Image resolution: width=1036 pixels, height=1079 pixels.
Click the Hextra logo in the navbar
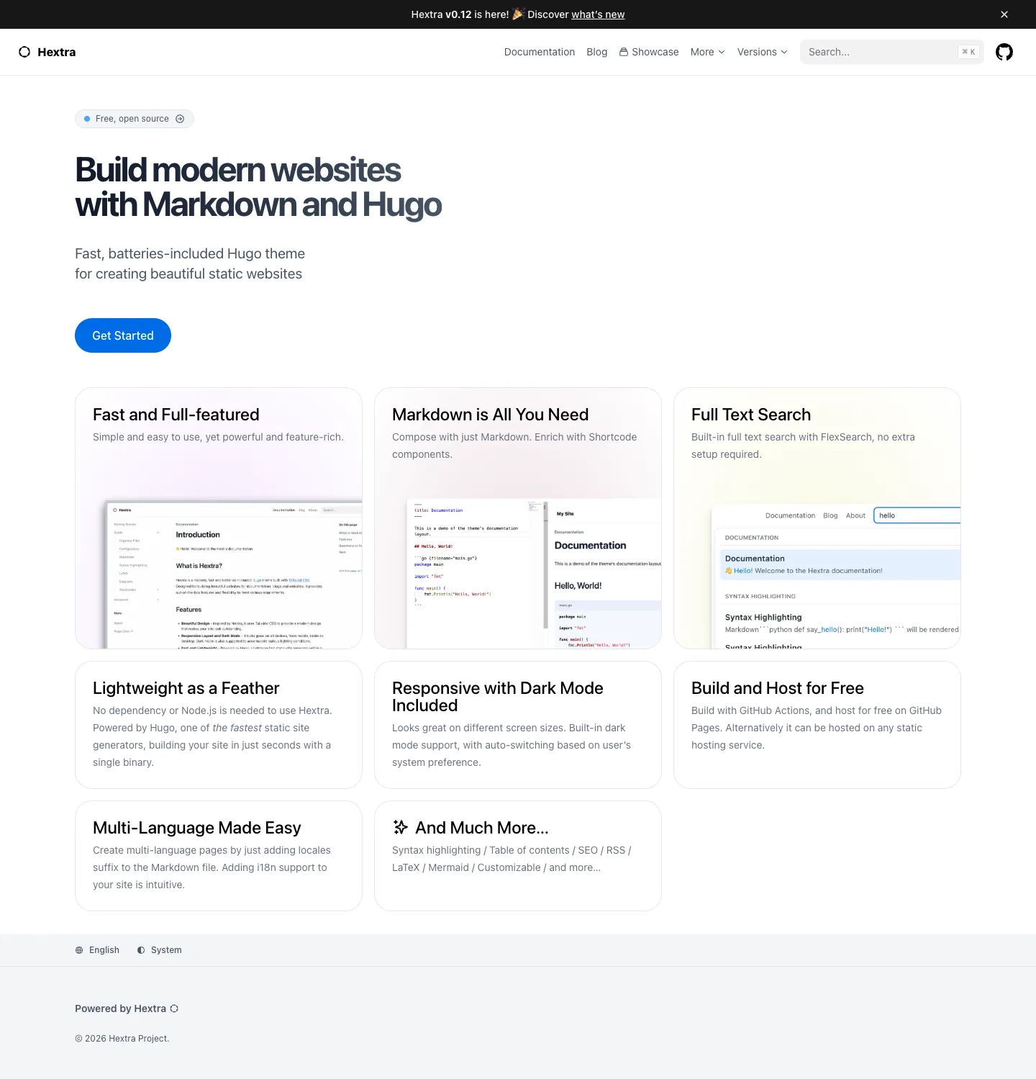pyautogui.click(x=47, y=52)
